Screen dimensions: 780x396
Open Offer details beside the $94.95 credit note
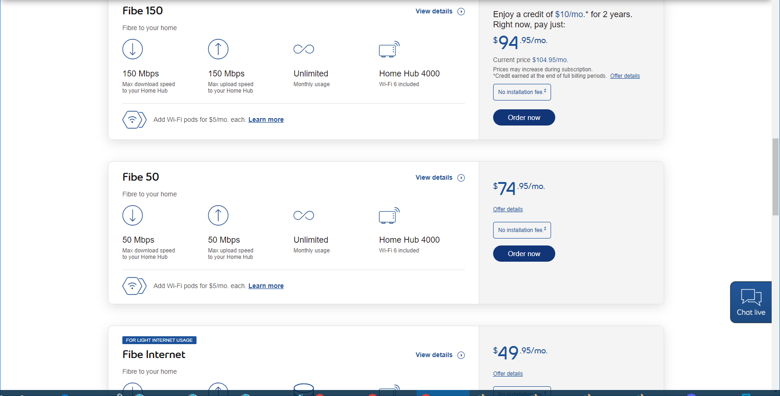coord(625,76)
